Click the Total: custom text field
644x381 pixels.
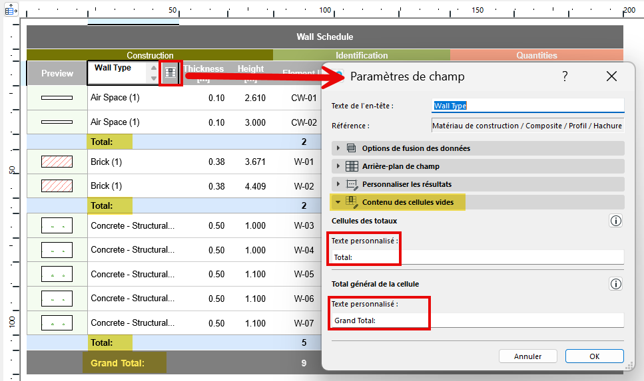point(478,257)
